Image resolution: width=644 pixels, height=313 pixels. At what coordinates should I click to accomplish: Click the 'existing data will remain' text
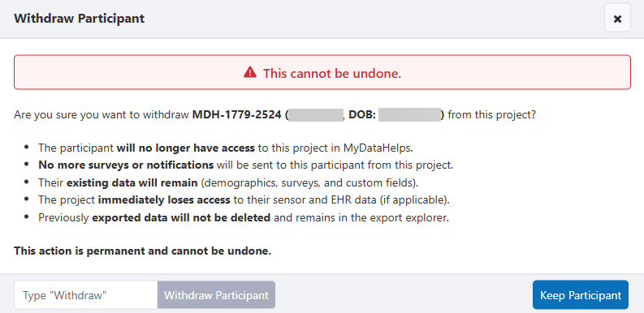pos(132,182)
